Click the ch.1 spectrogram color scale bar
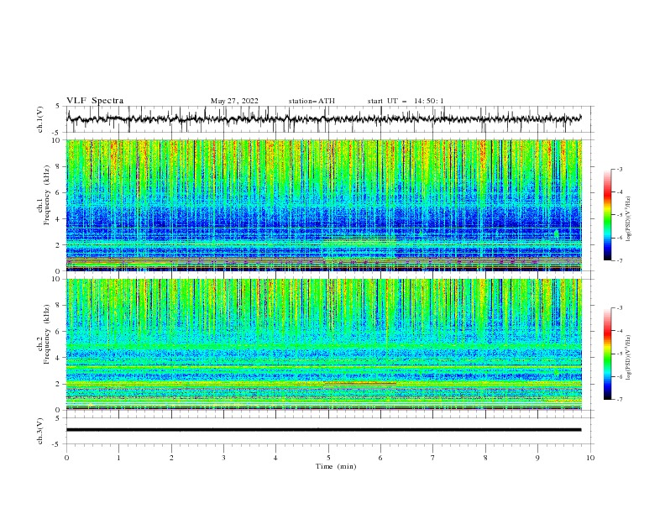This screenshot has height=514, width=665. click(x=608, y=215)
